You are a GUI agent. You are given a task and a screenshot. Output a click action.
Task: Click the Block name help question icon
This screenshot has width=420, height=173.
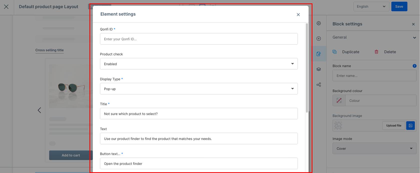[x=414, y=66]
